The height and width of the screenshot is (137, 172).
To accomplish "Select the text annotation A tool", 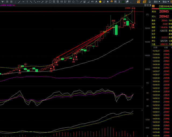I will click(96, 2).
